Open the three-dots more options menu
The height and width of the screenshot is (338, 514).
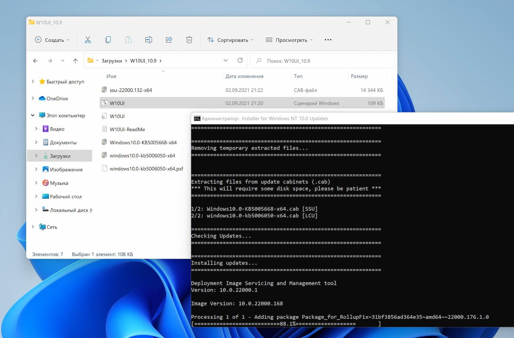(328, 40)
